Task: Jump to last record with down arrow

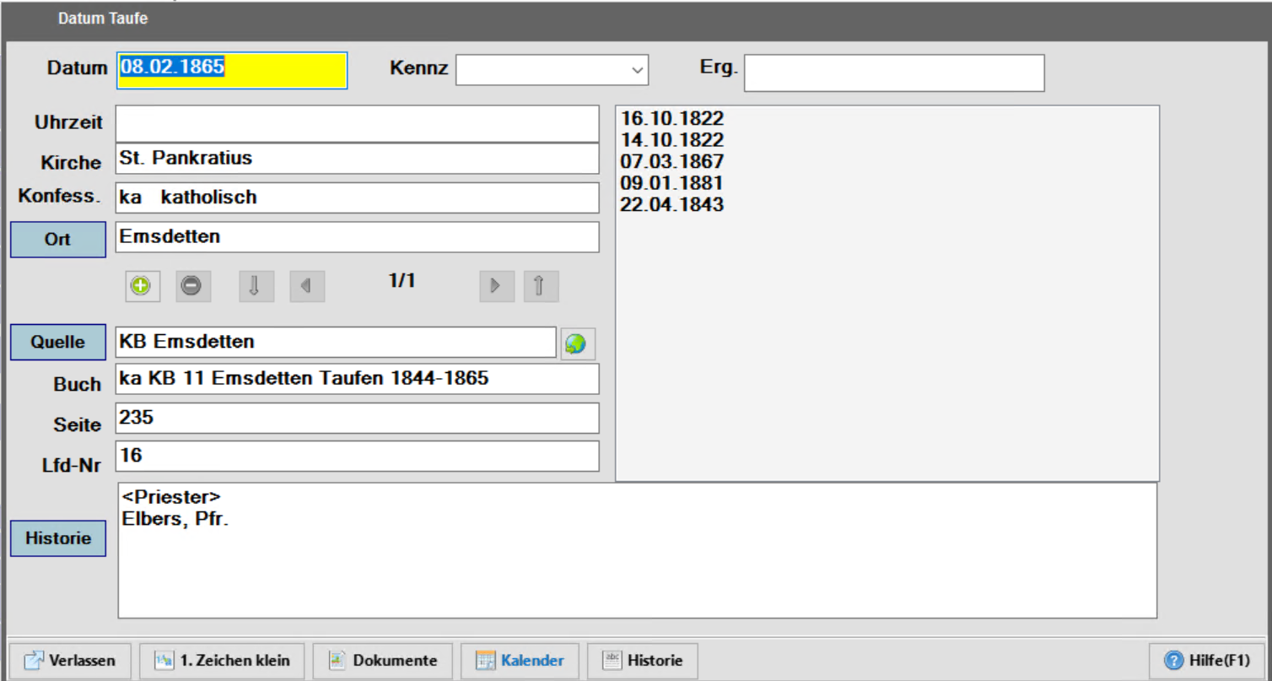Action: pos(256,286)
